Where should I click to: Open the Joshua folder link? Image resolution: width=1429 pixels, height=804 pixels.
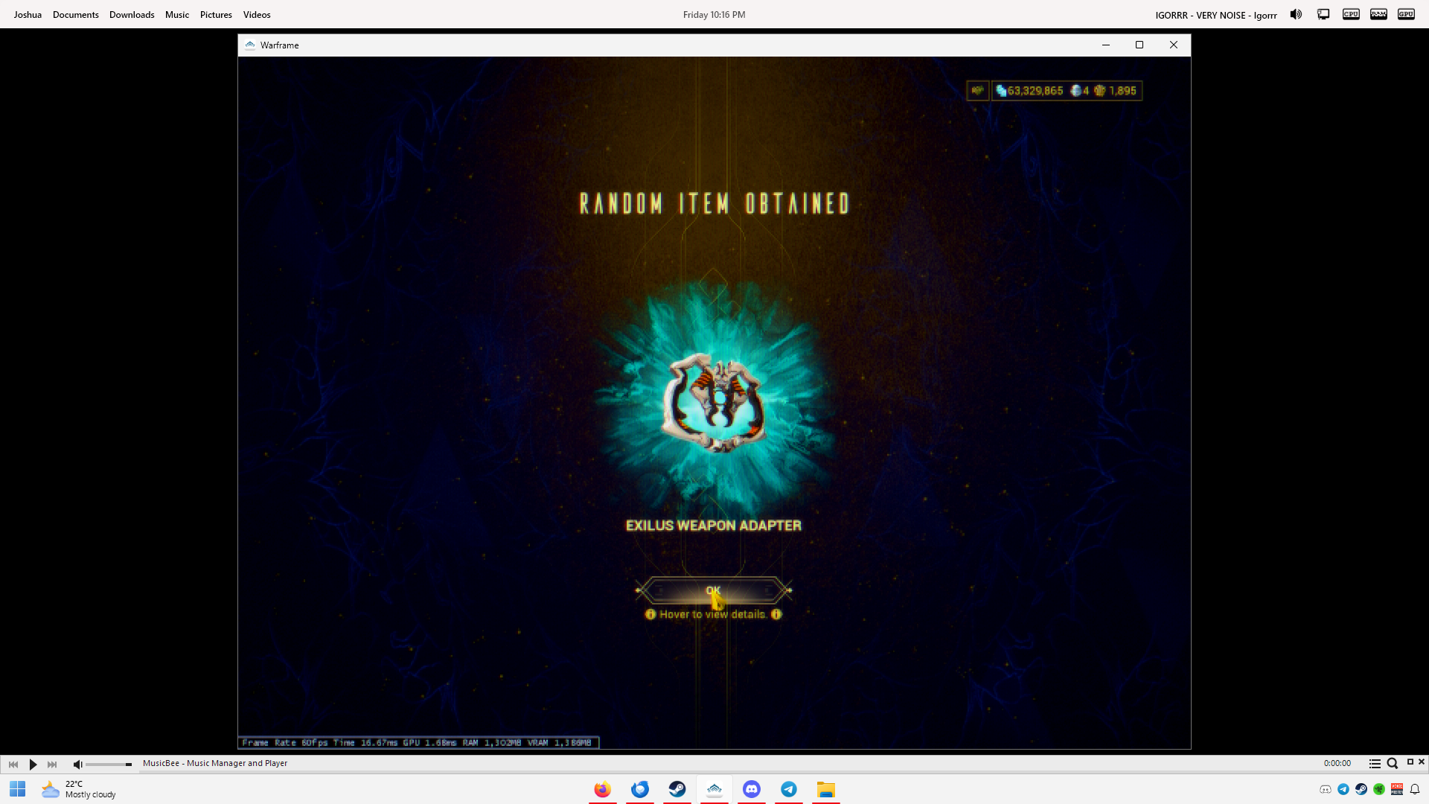pyautogui.click(x=28, y=14)
